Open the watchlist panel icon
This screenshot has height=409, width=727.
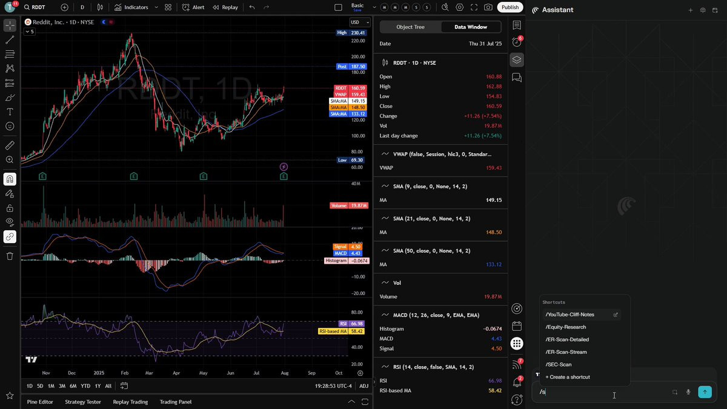point(517,25)
